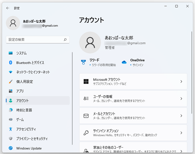Viewport: 195px width, 154px height.
Task: Click the ゲーム controller icon
Action: (11, 119)
